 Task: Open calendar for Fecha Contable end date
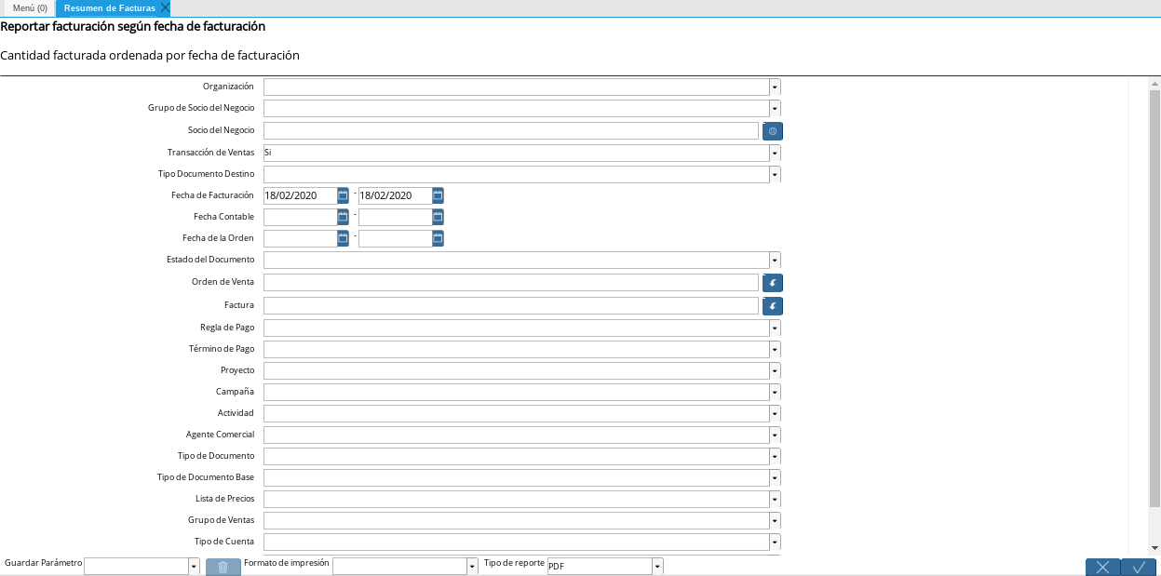(438, 217)
